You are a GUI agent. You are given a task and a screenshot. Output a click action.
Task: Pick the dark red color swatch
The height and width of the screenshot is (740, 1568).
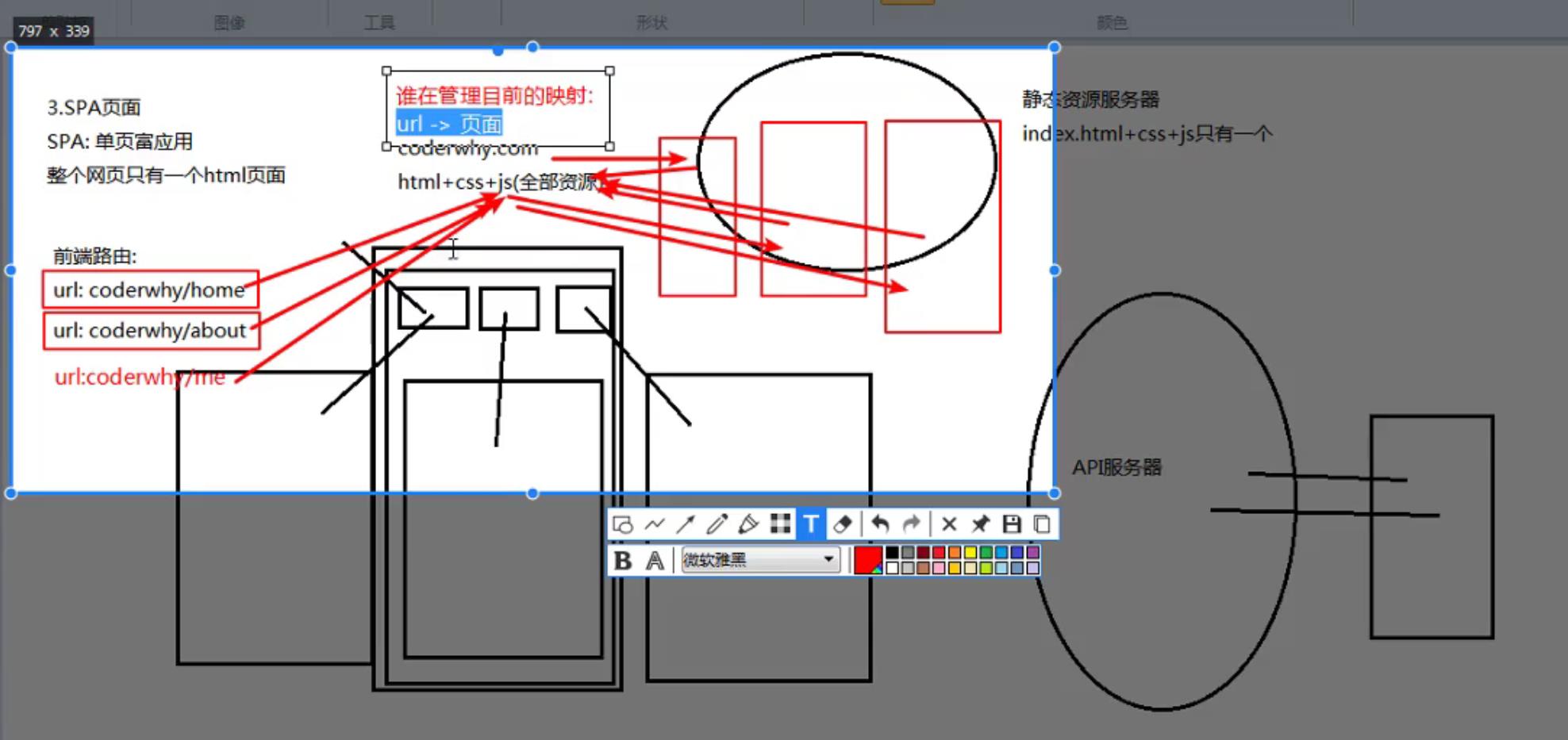[924, 552]
